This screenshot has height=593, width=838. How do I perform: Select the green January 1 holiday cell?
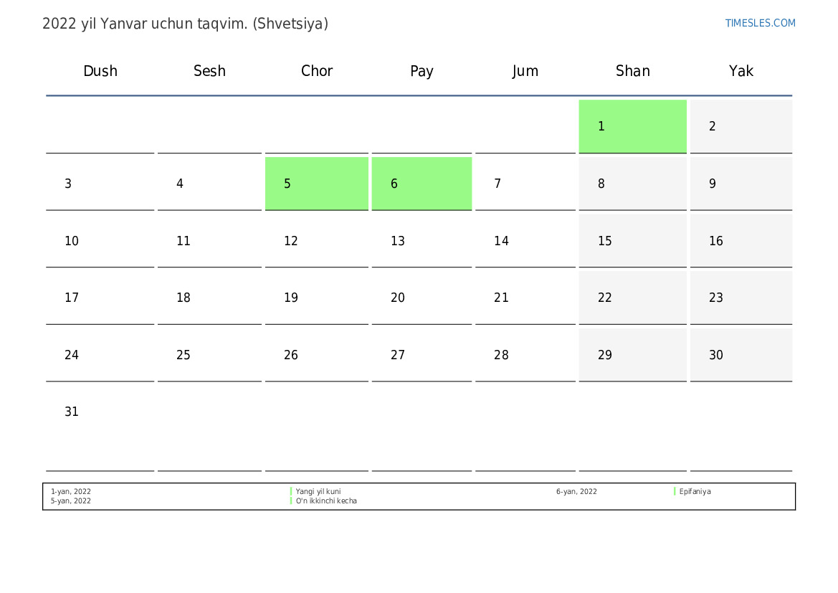click(x=632, y=126)
